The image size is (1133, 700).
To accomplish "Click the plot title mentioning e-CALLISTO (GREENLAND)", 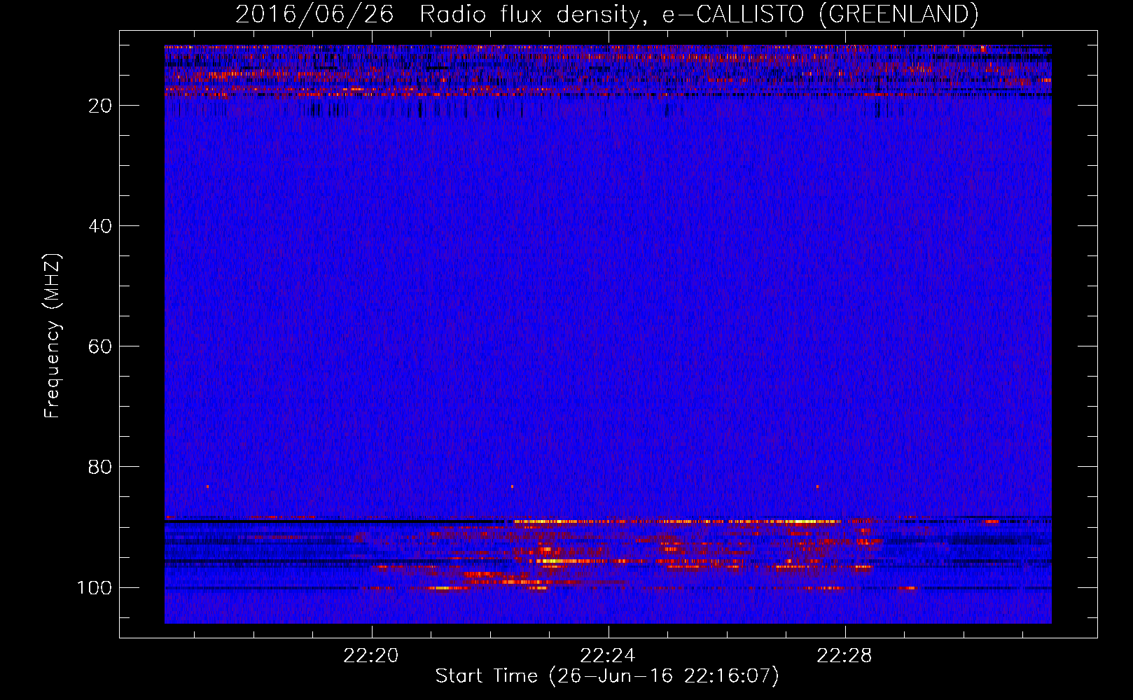I will (606, 14).
